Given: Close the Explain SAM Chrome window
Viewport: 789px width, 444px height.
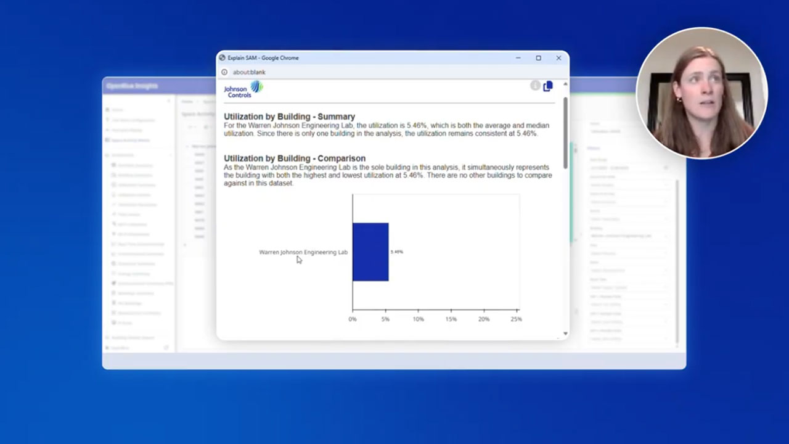Looking at the screenshot, I should (x=558, y=58).
